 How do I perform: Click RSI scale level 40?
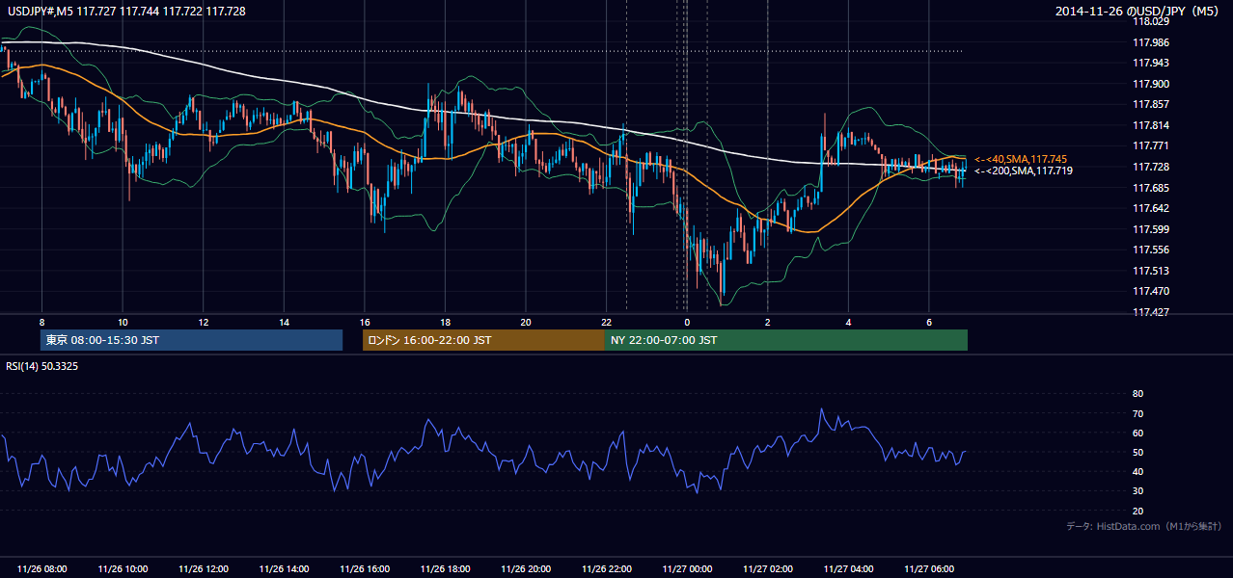(1137, 471)
